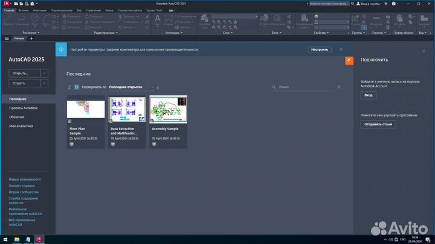The width and height of the screenshot is (435, 244).
Task: Expand the Рисование panel
Action: pyautogui.click(x=31, y=33)
